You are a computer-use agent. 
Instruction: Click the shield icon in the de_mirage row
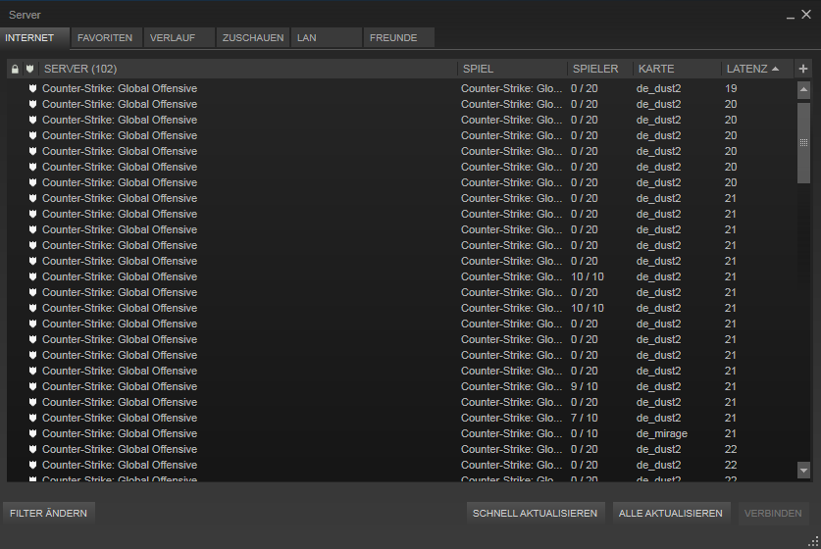point(32,433)
